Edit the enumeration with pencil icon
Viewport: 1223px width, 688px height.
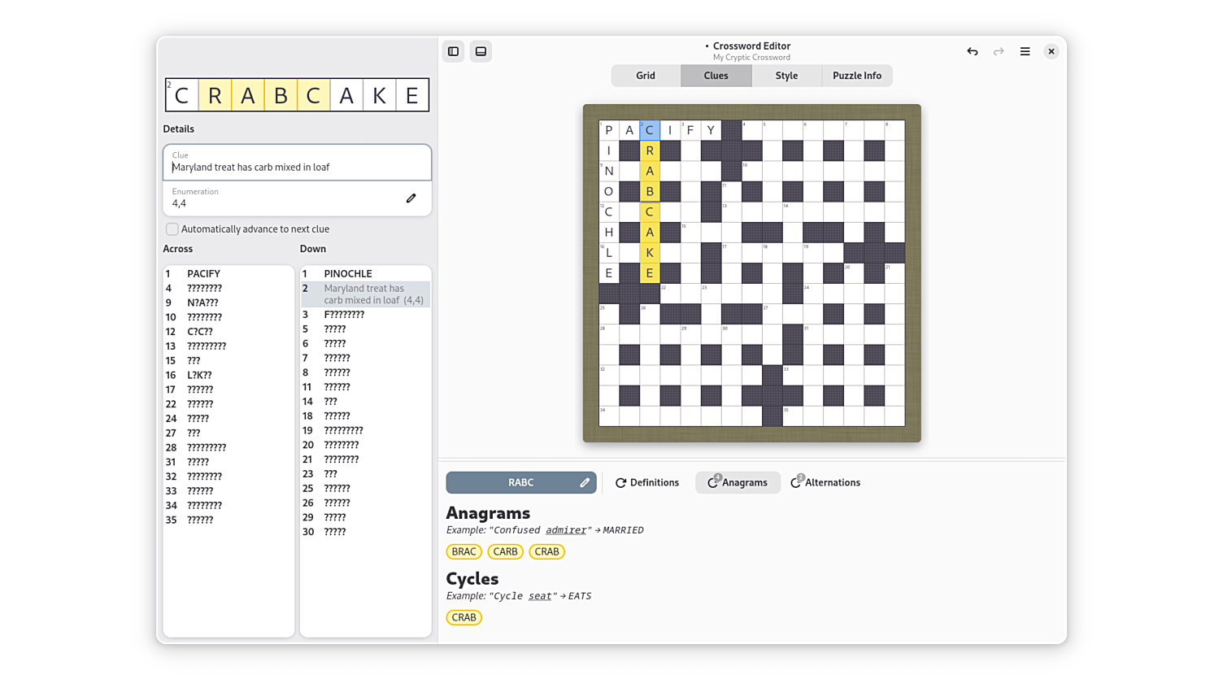[411, 198]
